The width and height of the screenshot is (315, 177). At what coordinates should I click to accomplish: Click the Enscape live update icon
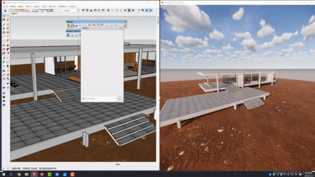tap(72, 26)
